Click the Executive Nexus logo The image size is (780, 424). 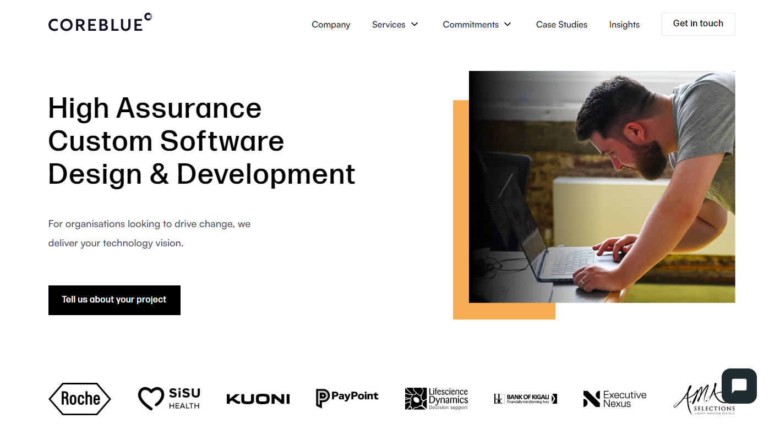click(x=614, y=399)
